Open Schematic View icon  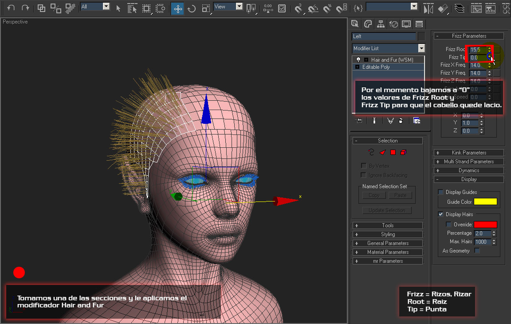point(491,8)
